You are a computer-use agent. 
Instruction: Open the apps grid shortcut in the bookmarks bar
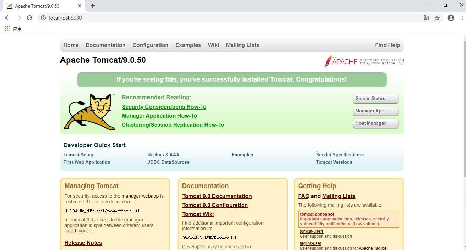(8, 29)
